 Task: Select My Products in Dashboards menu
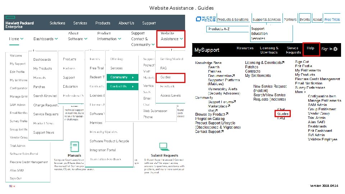tap(42, 69)
